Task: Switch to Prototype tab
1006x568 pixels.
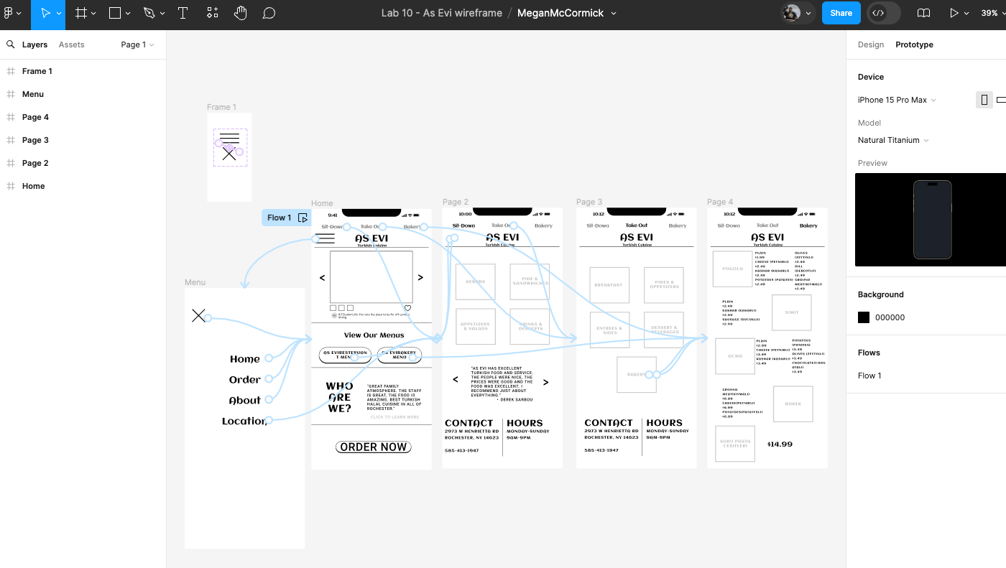Action: pyautogui.click(x=914, y=45)
